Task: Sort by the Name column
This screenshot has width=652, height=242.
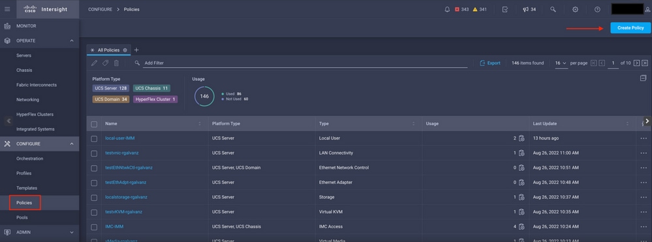Action: (x=200, y=124)
